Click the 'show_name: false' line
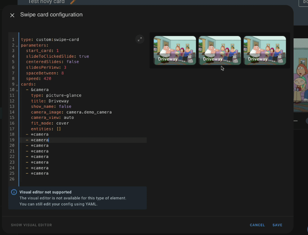Viewport: 308px width, 235px height. tap(51, 107)
